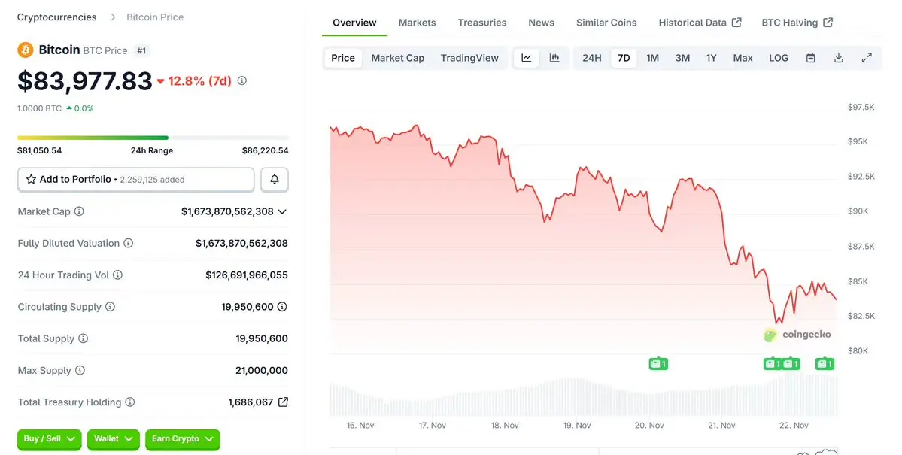Open the Buy / Sell dropdown
The width and height of the screenshot is (902, 455).
pyautogui.click(x=49, y=438)
